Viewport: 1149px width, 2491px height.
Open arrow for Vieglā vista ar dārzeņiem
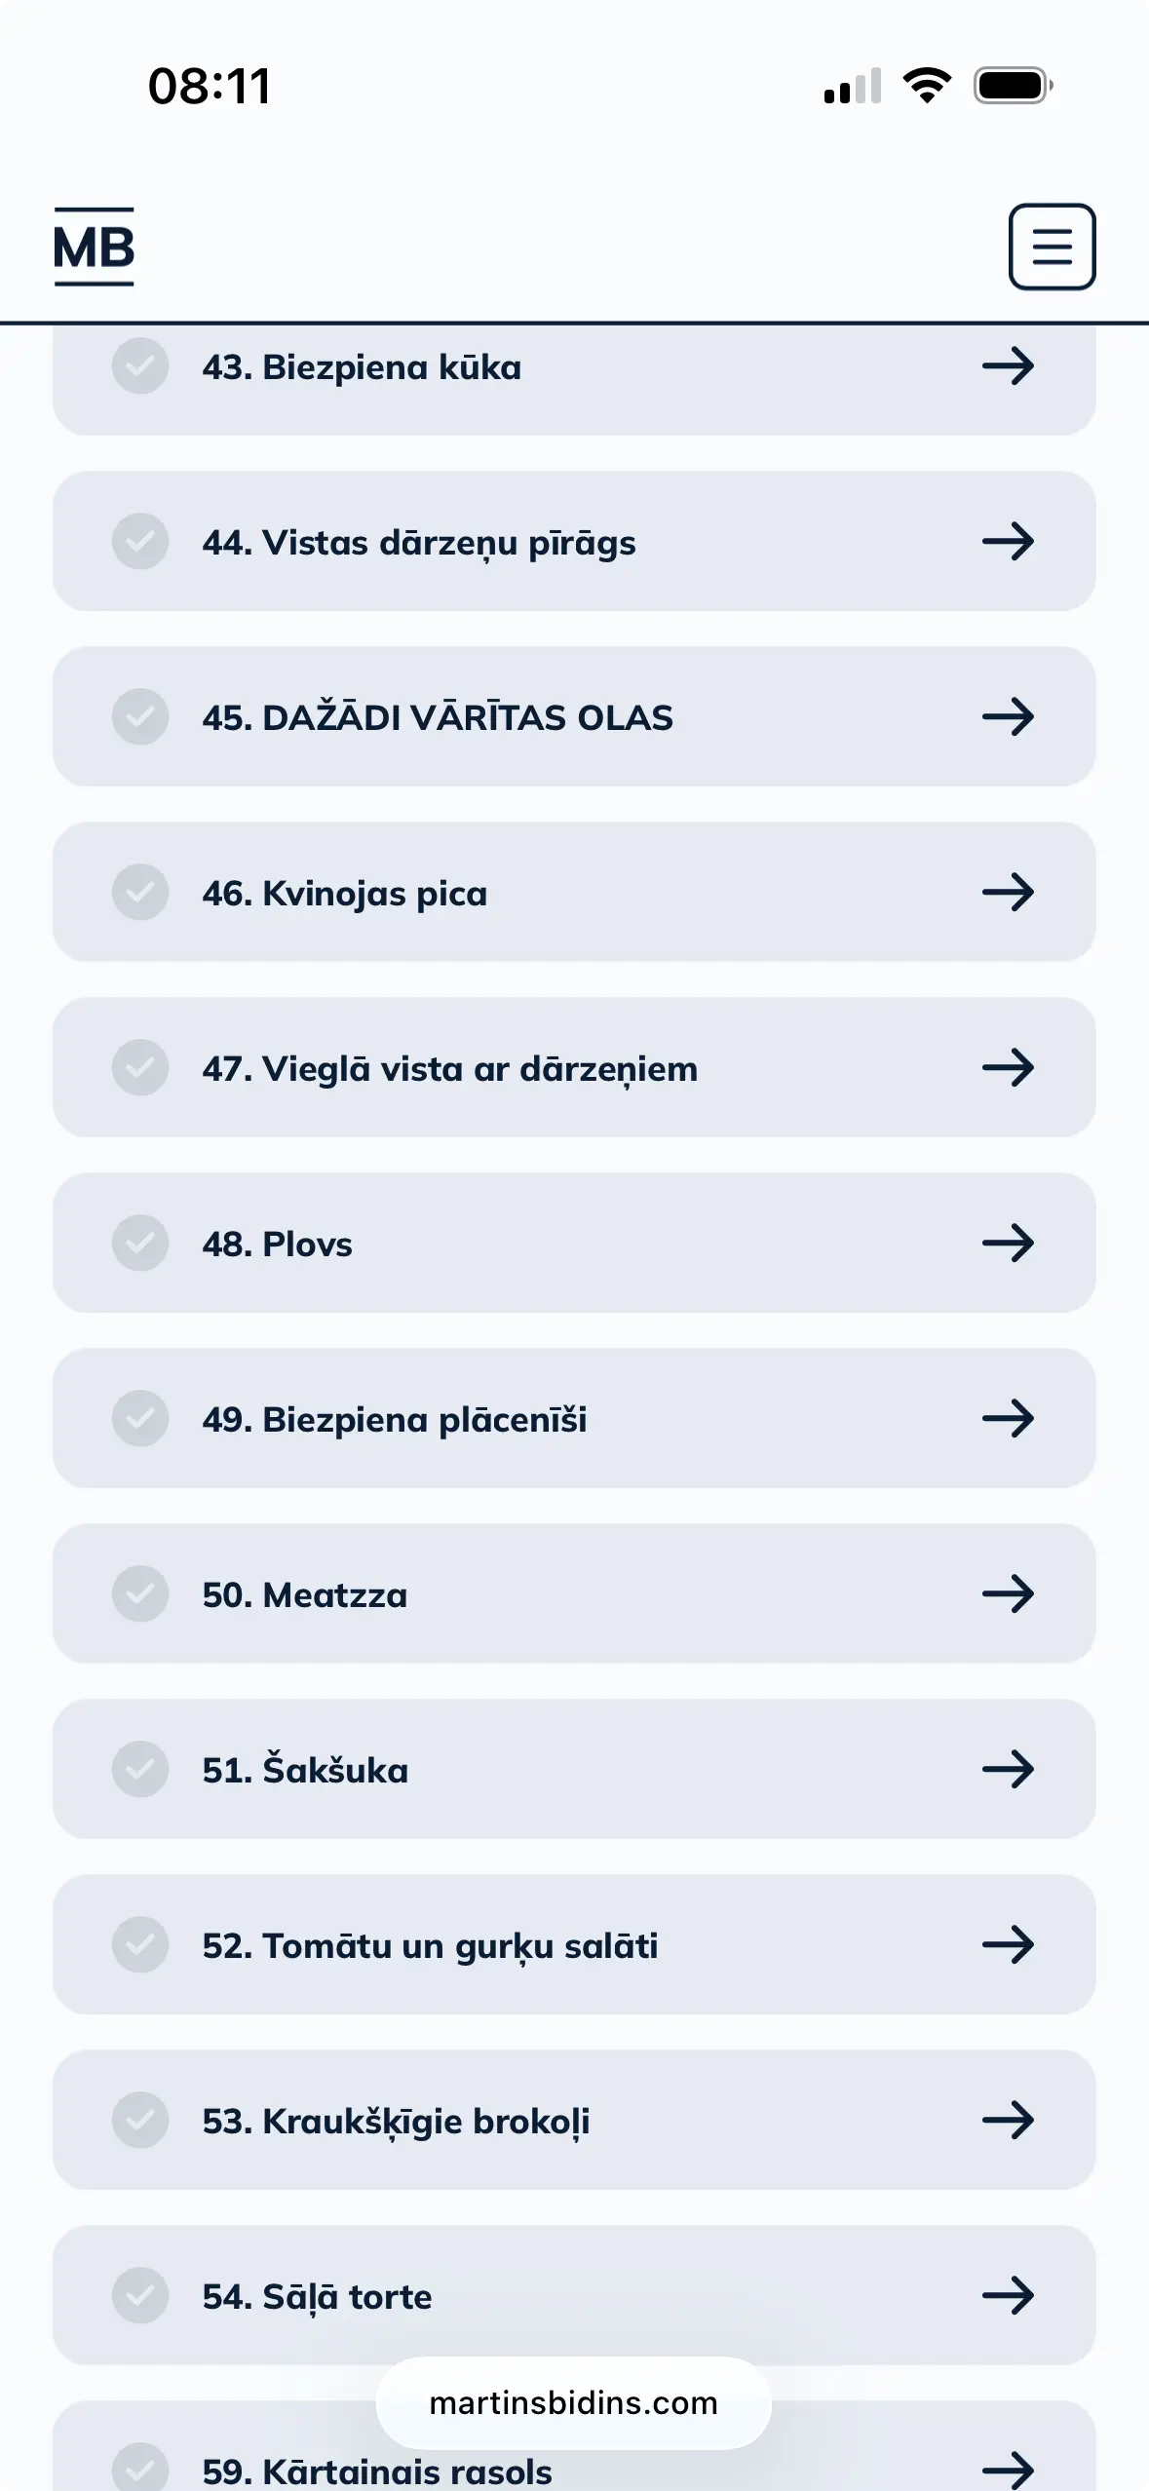(1008, 1068)
